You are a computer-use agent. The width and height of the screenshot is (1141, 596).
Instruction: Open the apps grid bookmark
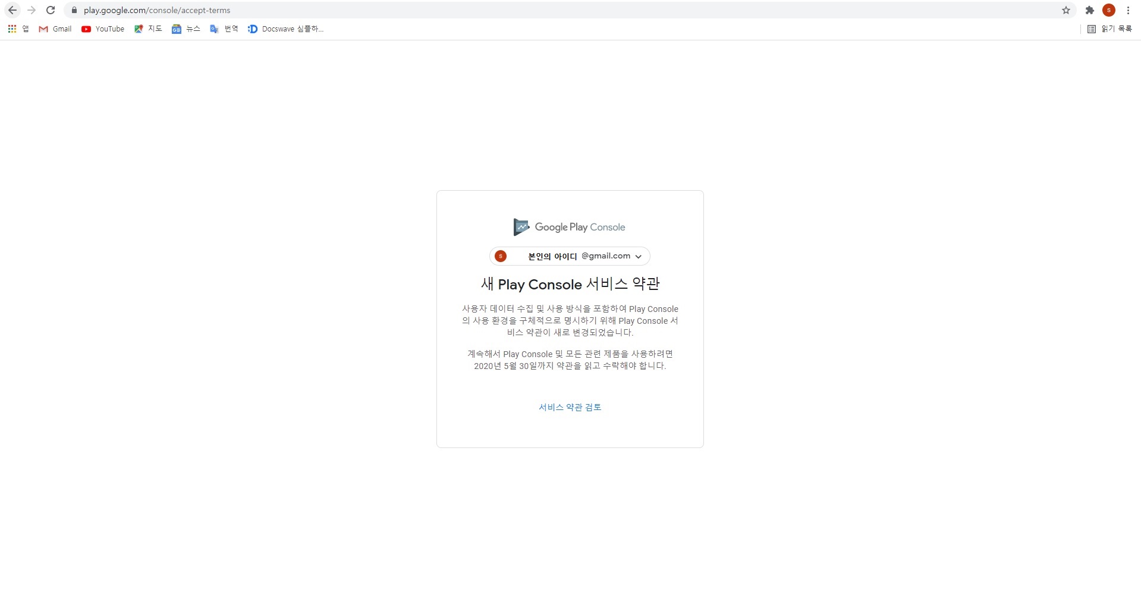coord(18,29)
